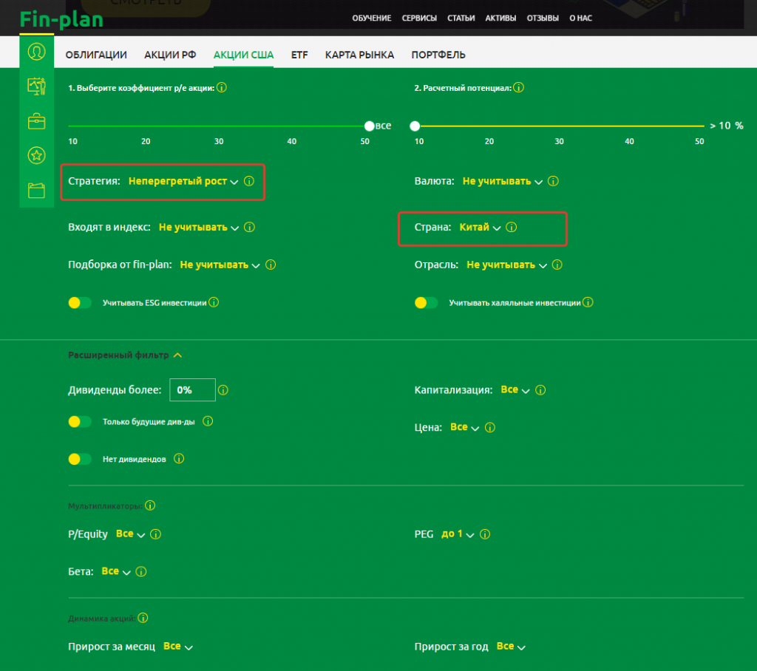Open Обучение in the top navigation
This screenshot has height=671, width=757.
point(372,18)
